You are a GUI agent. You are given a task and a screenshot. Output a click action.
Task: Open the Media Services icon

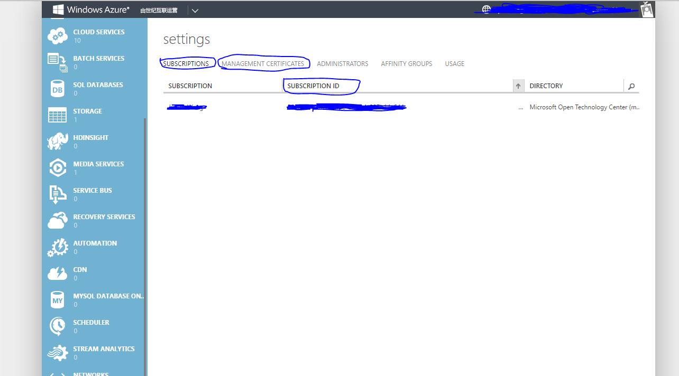[58, 168]
